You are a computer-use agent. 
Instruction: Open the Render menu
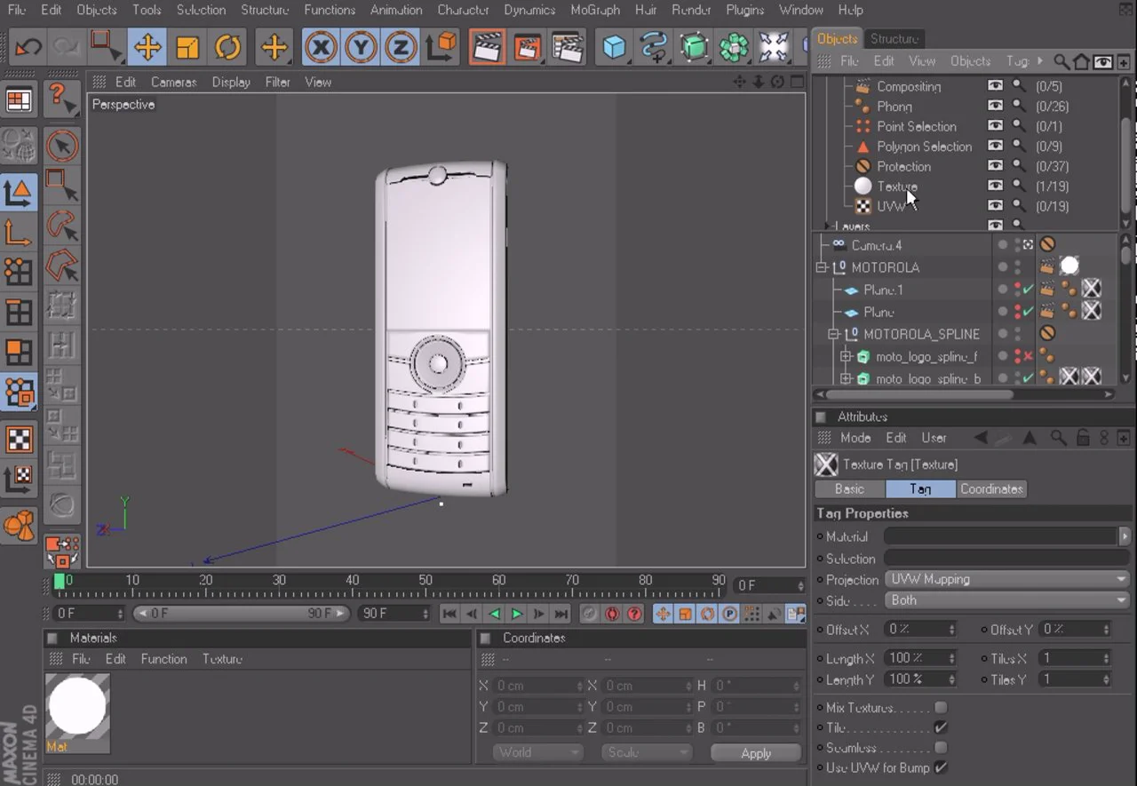coord(691,10)
